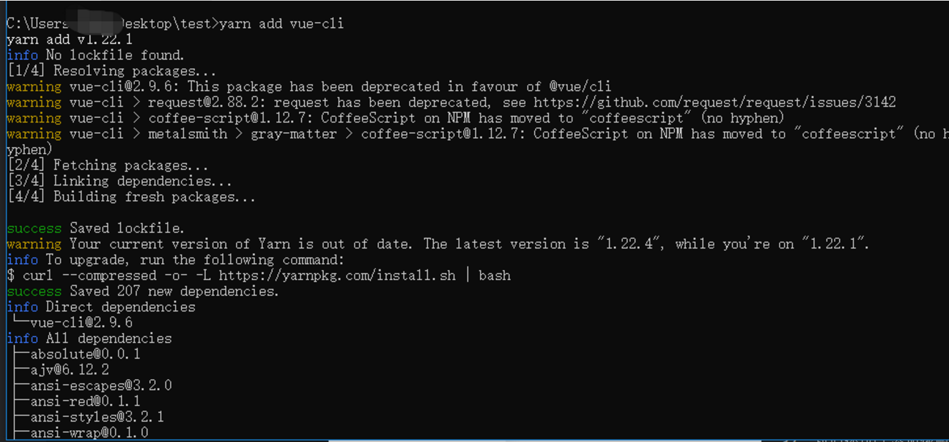The height and width of the screenshot is (442, 949).
Task: Select the vue-cli@2.9.6 direct dependency entry
Action: pyautogui.click(x=81, y=323)
